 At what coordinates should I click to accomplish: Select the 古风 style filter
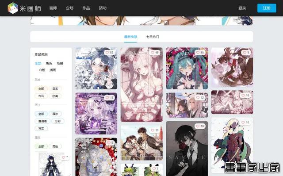41,96
